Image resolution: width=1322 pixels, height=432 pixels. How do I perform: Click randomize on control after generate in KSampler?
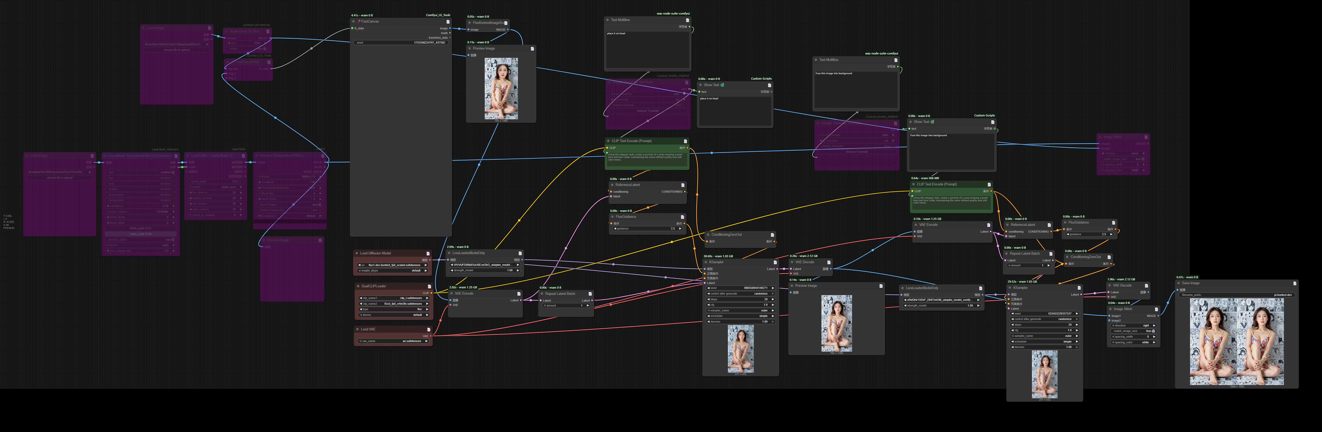pyautogui.click(x=761, y=294)
